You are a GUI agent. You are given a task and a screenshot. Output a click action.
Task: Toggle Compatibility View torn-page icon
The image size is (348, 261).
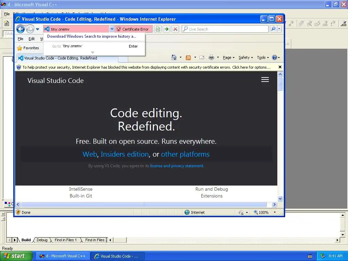point(158,29)
